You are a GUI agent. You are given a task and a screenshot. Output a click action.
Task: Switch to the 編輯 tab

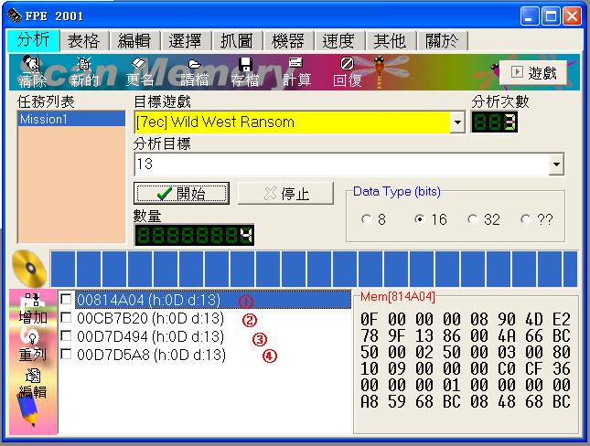click(x=134, y=40)
